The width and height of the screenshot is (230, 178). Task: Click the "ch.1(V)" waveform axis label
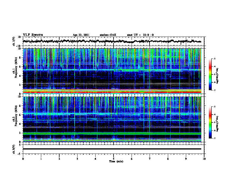[14, 41]
